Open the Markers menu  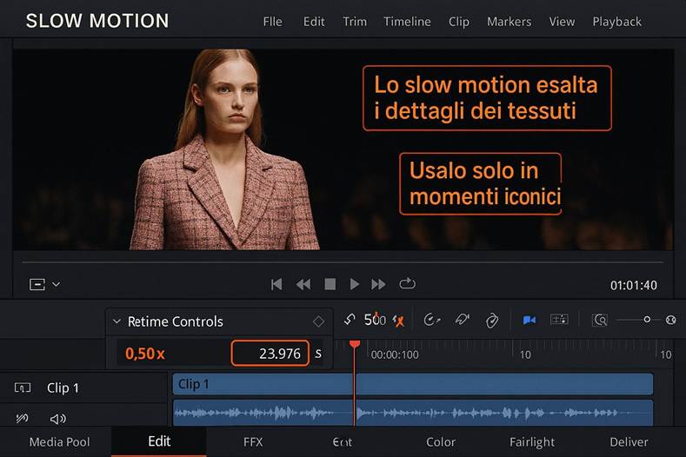coord(509,22)
